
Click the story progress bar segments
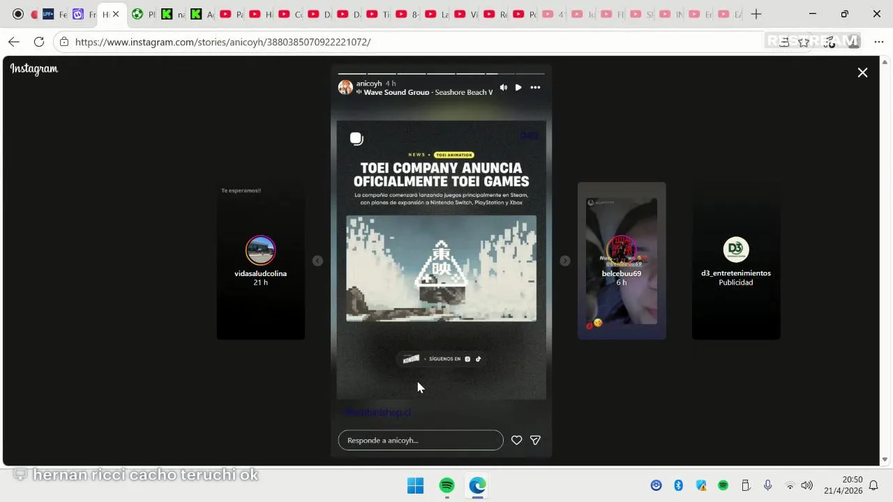coord(442,73)
